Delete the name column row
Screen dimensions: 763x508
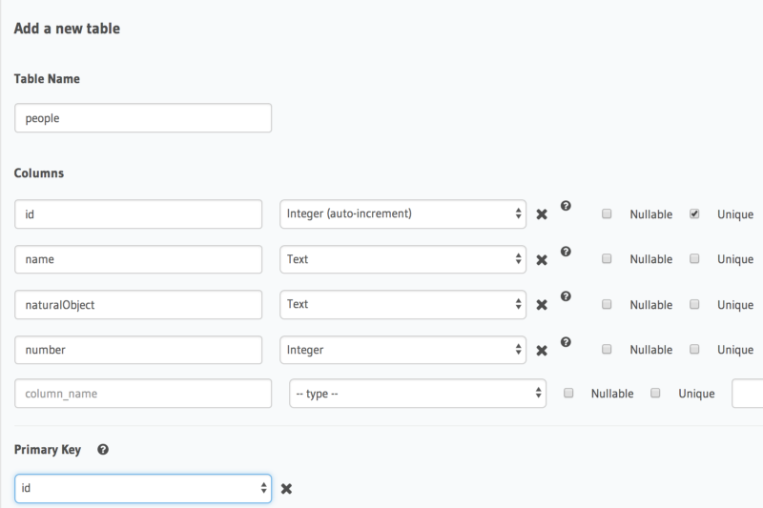click(x=542, y=260)
